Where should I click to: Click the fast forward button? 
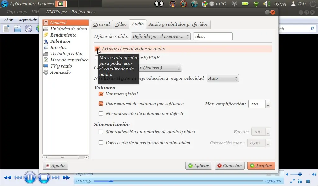point(66,178)
